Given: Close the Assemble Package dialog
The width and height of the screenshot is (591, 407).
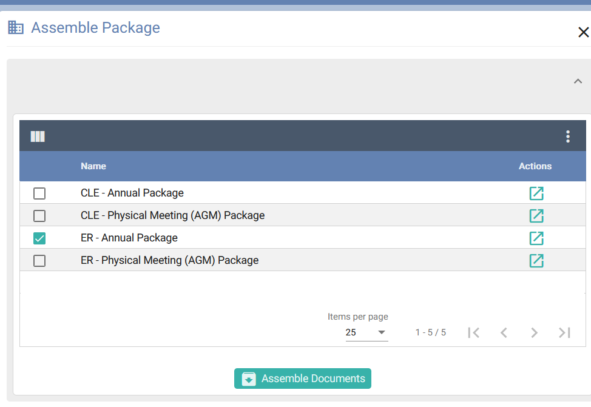Looking at the screenshot, I should [x=583, y=32].
